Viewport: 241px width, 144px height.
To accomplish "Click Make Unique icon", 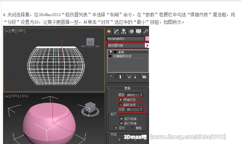I will pos(129,77).
